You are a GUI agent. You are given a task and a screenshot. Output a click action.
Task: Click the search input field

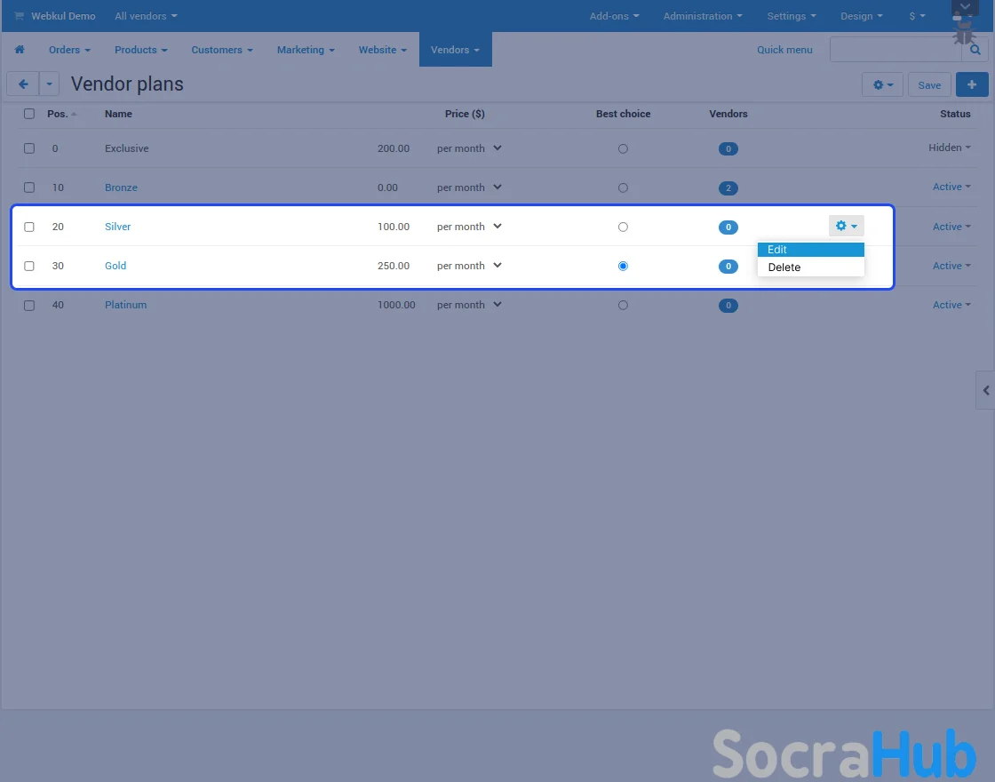click(x=895, y=51)
